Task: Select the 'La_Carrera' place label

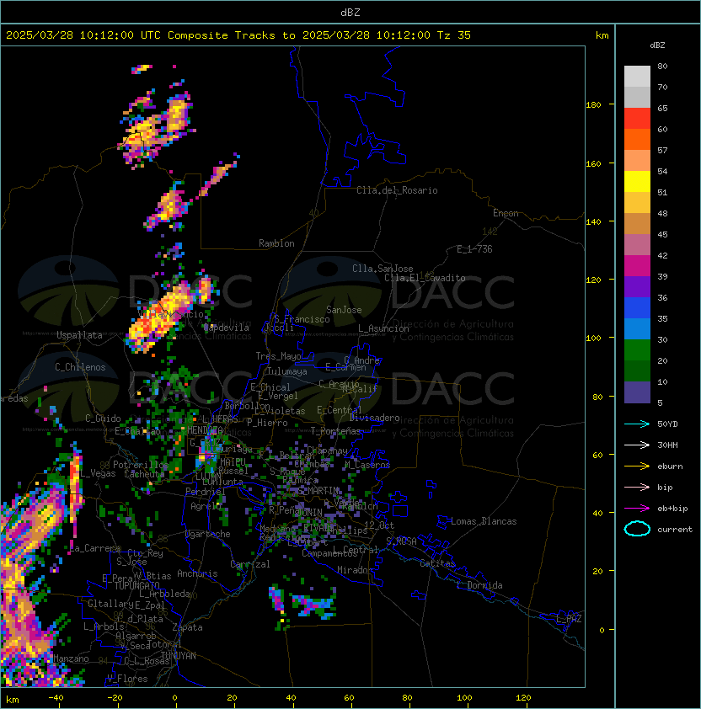Action: [95, 548]
